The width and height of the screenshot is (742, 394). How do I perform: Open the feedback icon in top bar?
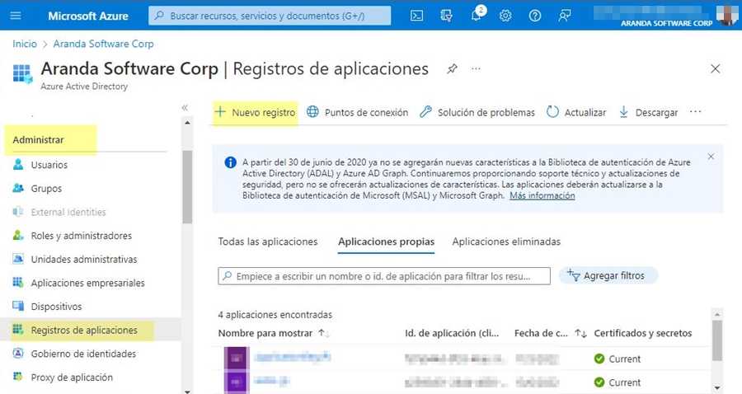click(564, 16)
